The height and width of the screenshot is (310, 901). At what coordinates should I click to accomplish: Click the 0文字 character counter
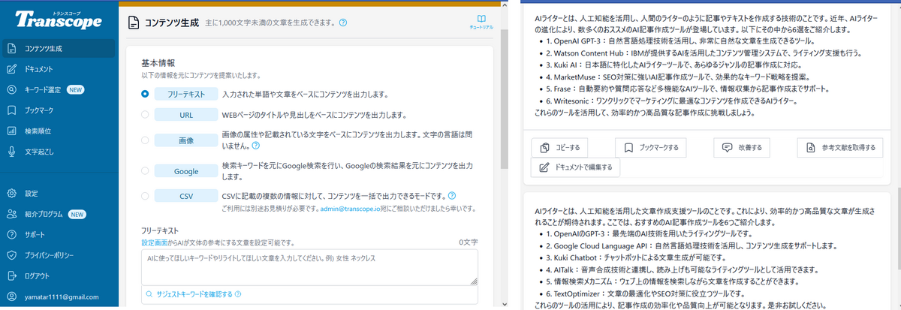coord(468,242)
